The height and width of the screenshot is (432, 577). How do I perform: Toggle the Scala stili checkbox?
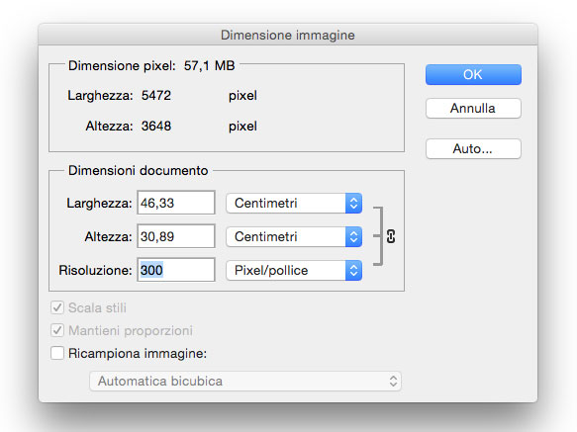coord(57,307)
